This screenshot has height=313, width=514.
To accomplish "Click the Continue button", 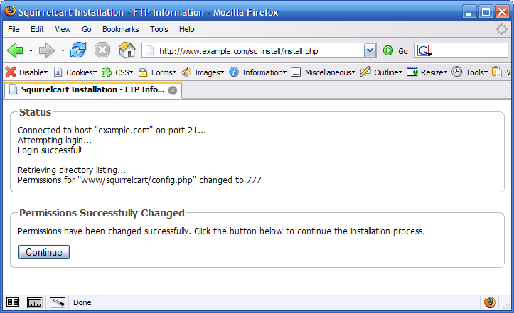I will 43,252.
